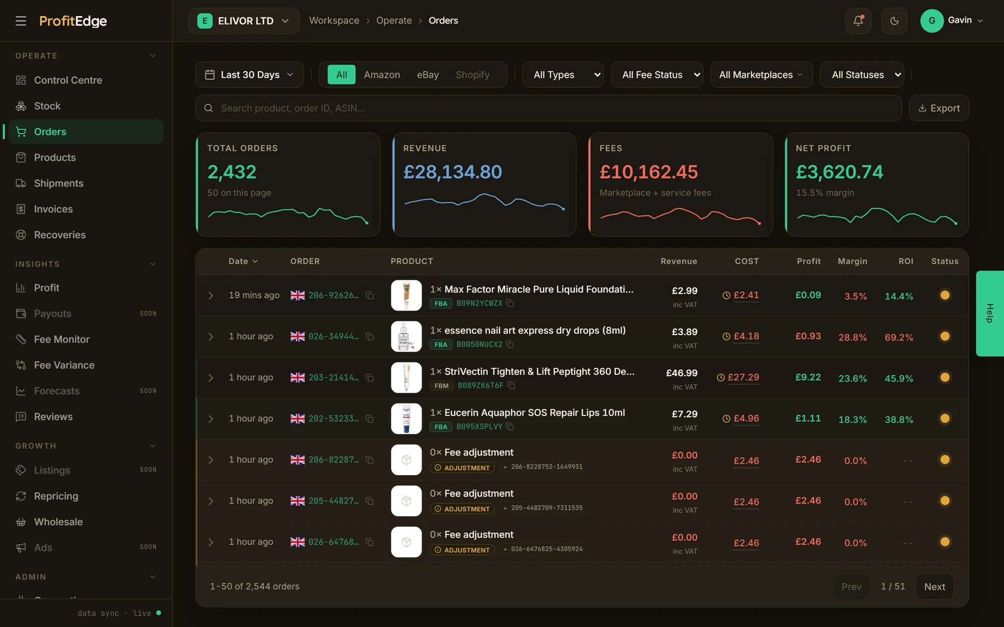Open the All Types dropdown
Image resolution: width=1004 pixels, height=627 pixels.
point(562,74)
